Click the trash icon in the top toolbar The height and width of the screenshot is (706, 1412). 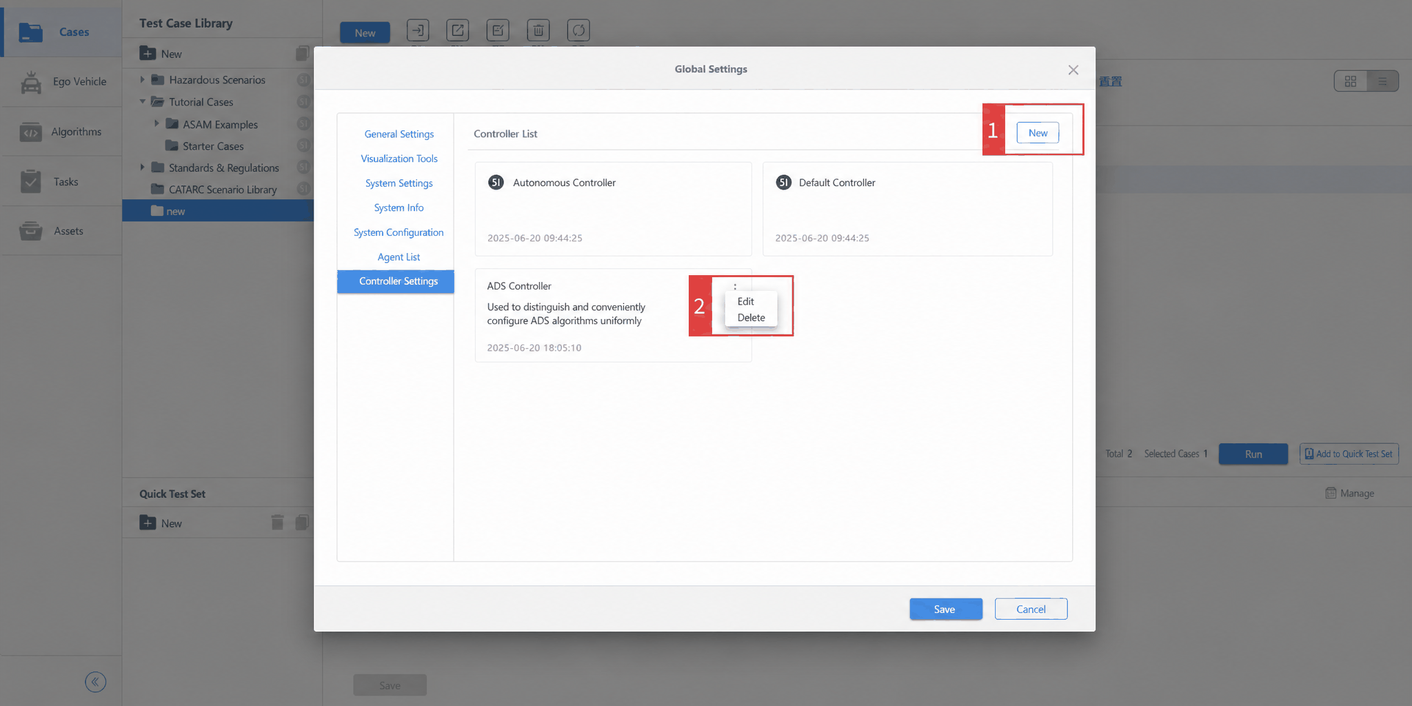pos(538,30)
